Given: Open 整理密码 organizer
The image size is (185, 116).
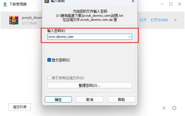Looking at the screenshot, I should click(x=90, y=85).
